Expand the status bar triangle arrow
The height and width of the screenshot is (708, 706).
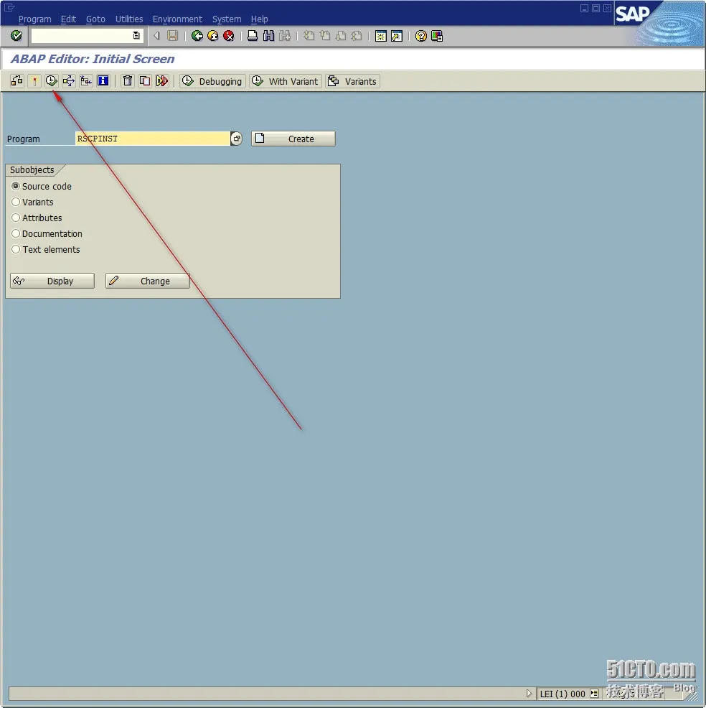(529, 693)
